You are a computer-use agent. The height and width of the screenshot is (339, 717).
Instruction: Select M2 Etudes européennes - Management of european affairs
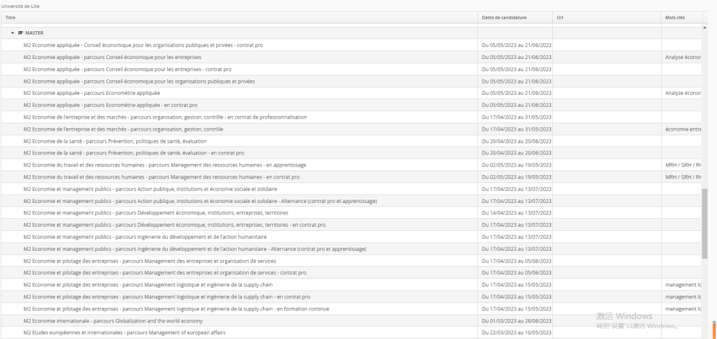point(124,332)
